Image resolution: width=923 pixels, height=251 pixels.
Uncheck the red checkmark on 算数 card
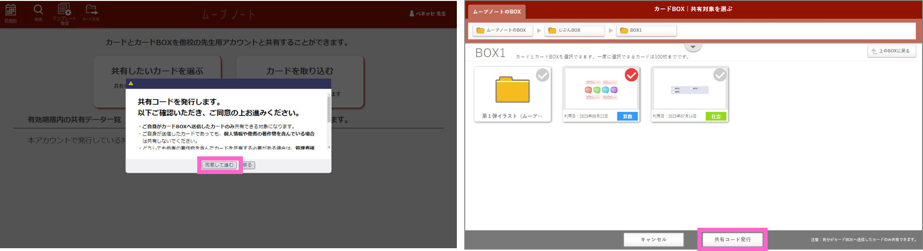pyautogui.click(x=631, y=75)
